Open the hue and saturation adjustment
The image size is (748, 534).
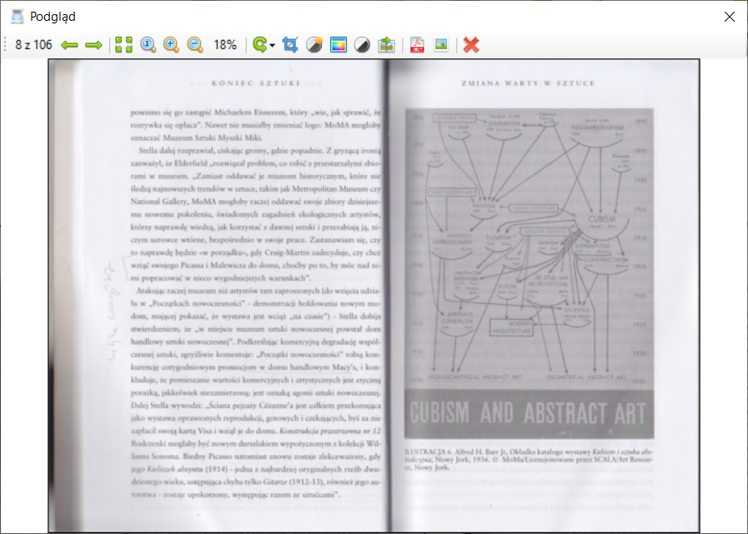click(339, 45)
